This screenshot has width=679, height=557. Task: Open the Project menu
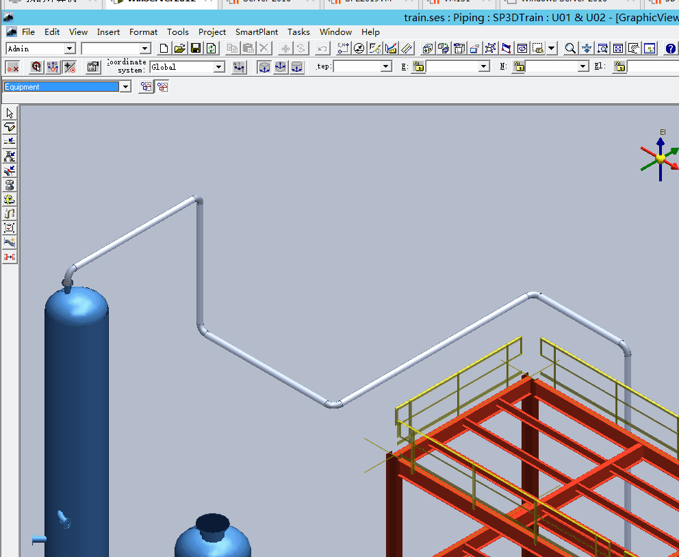point(212,32)
